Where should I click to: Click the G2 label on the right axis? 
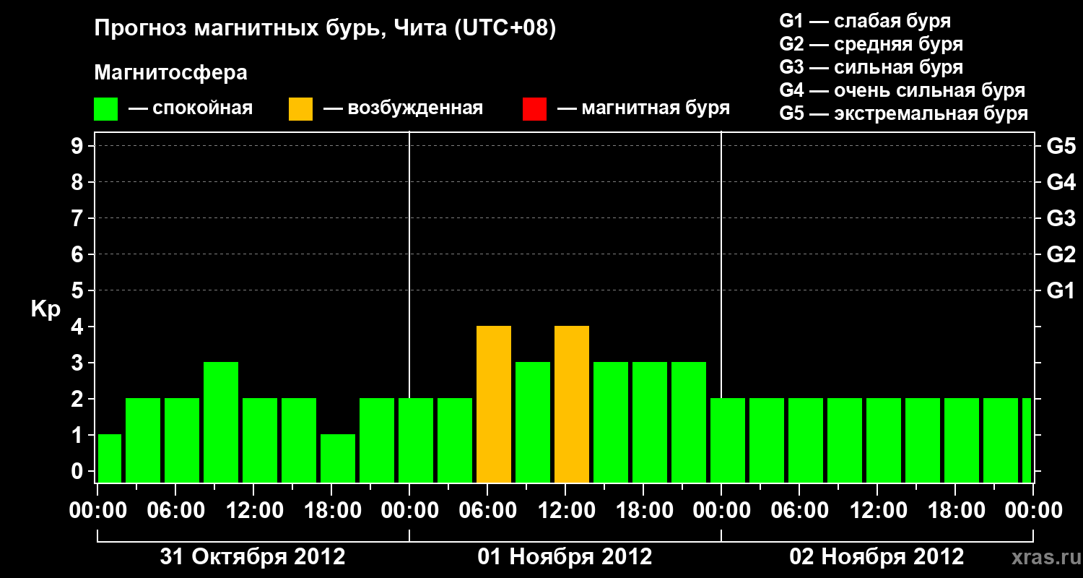click(x=1061, y=254)
